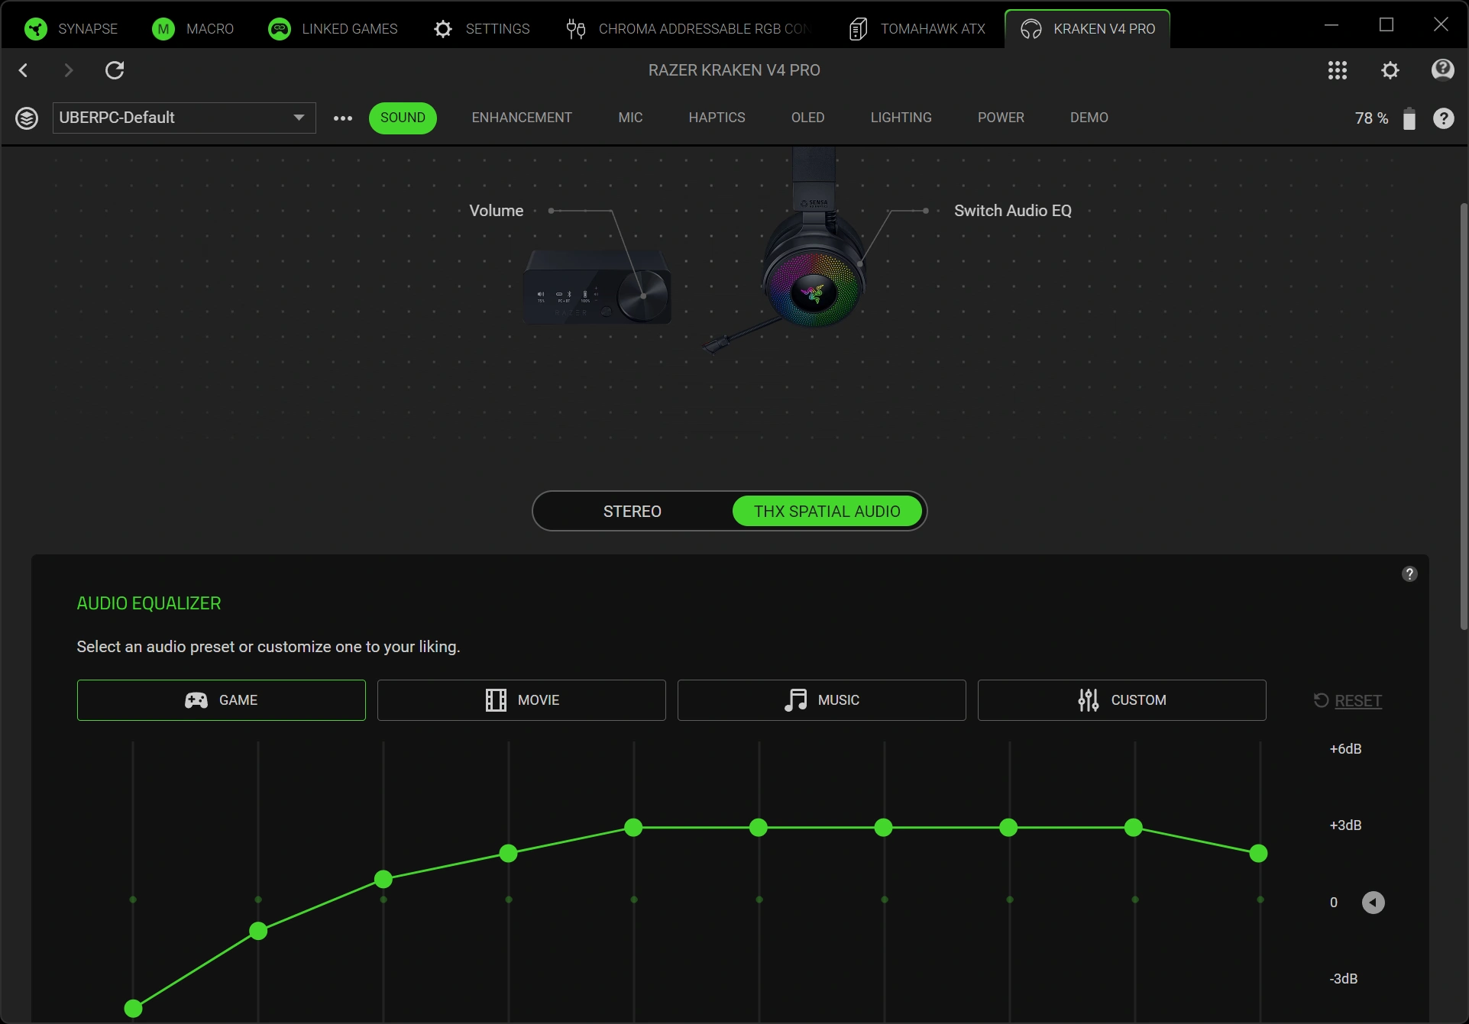Click the battery level icon
The height and width of the screenshot is (1024, 1469).
[1409, 118]
